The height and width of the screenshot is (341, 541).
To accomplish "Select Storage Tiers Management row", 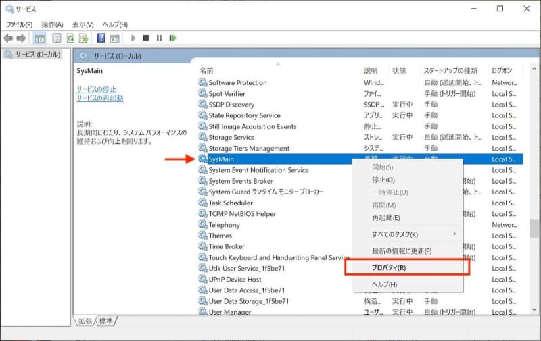I will tap(360, 148).
